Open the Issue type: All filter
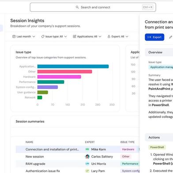This screenshot has height=173, width=173. tap(54, 37)
